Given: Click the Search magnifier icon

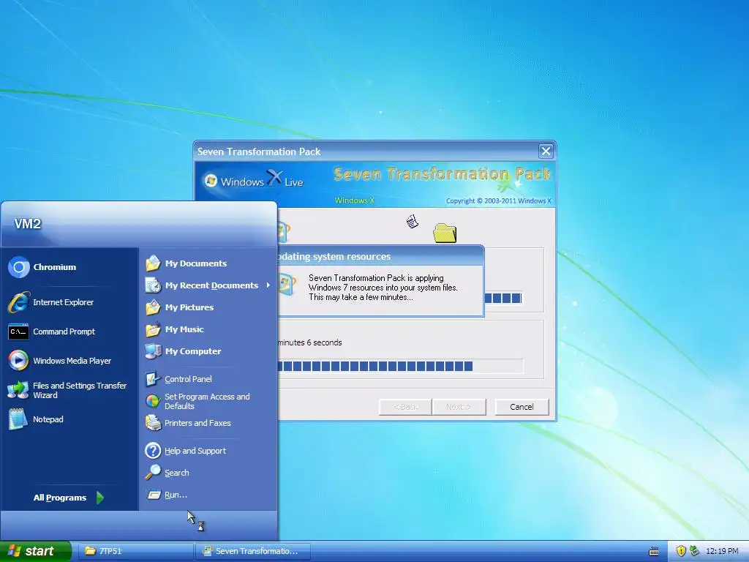Looking at the screenshot, I should [x=153, y=473].
